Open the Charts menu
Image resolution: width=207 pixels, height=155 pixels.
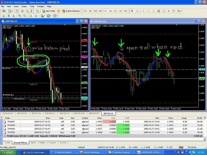24,7
